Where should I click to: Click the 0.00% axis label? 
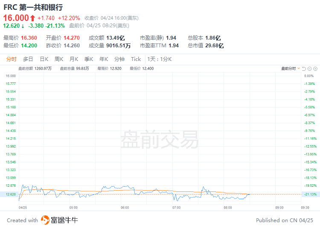[x=309, y=76]
